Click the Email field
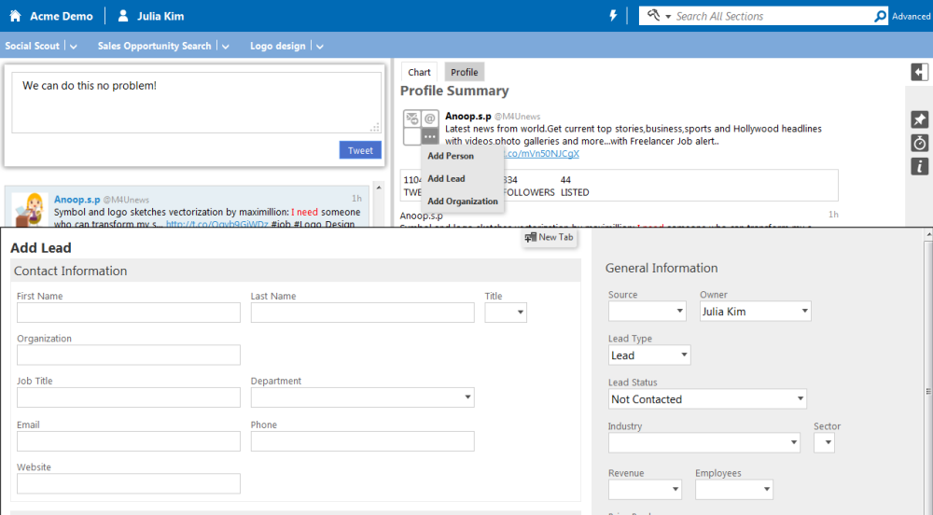 [x=129, y=441]
